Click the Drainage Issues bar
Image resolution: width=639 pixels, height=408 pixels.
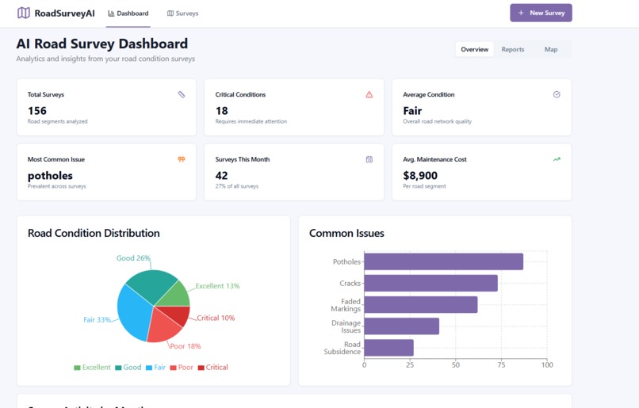point(402,326)
